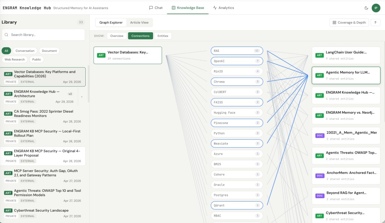This screenshot has width=385, height=223.
Task: Select the Knowledge Base tab
Action: click(x=188, y=8)
